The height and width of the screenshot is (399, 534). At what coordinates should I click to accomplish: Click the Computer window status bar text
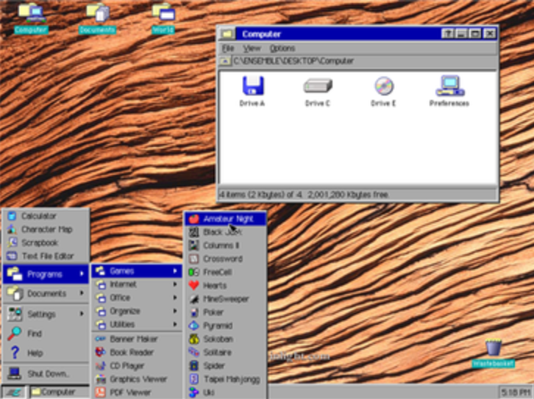tap(304, 195)
